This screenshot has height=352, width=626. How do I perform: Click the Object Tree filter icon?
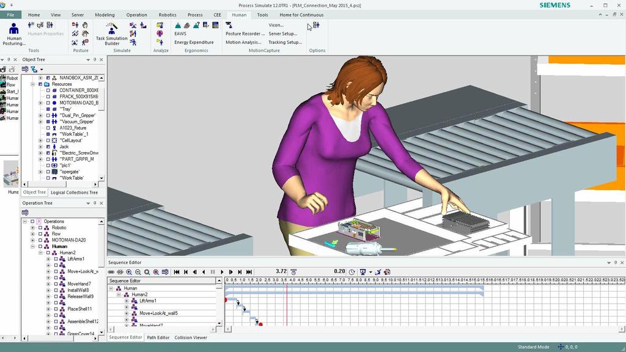tap(34, 69)
